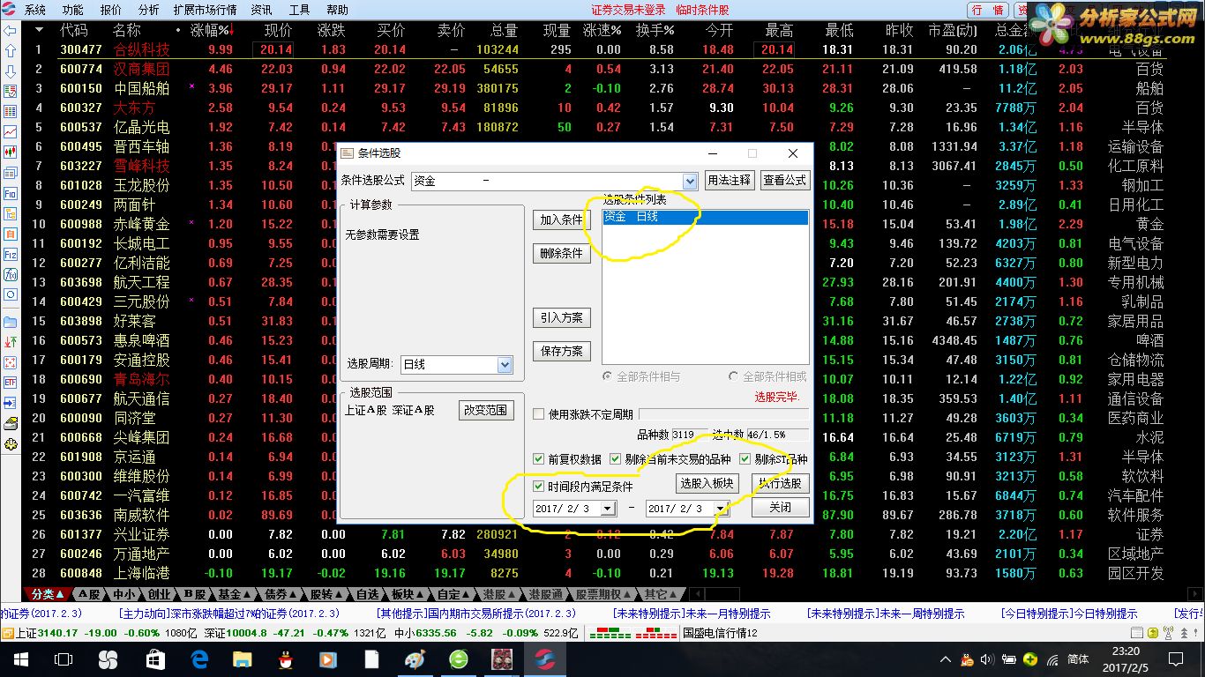Screen dimensions: 1205x677
Task: Select 全部条件相或 radio button
Action: click(x=734, y=376)
